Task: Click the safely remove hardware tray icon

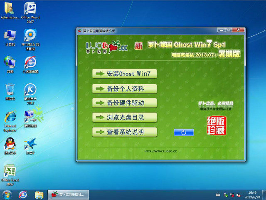Action: [226, 195]
